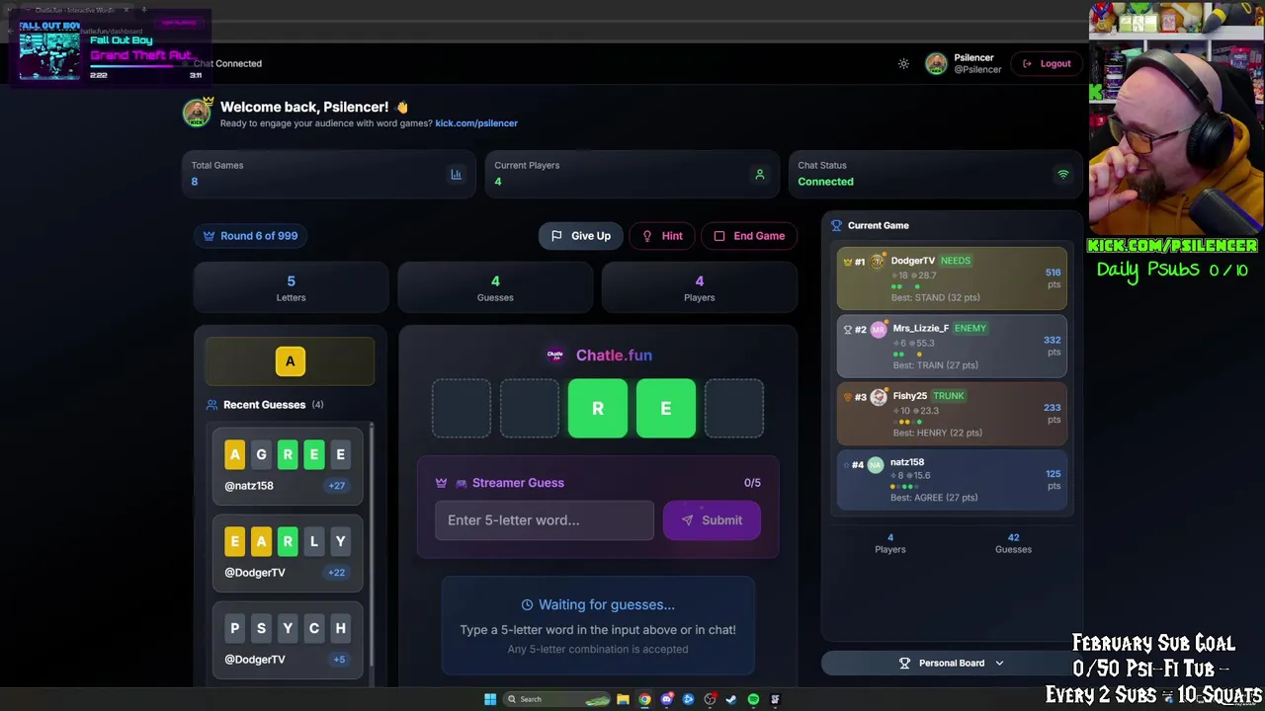Image resolution: width=1265 pixels, height=711 pixels.
Task: Open the Psilencer profile avatar in header
Action: pyautogui.click(x=936, y=64)
